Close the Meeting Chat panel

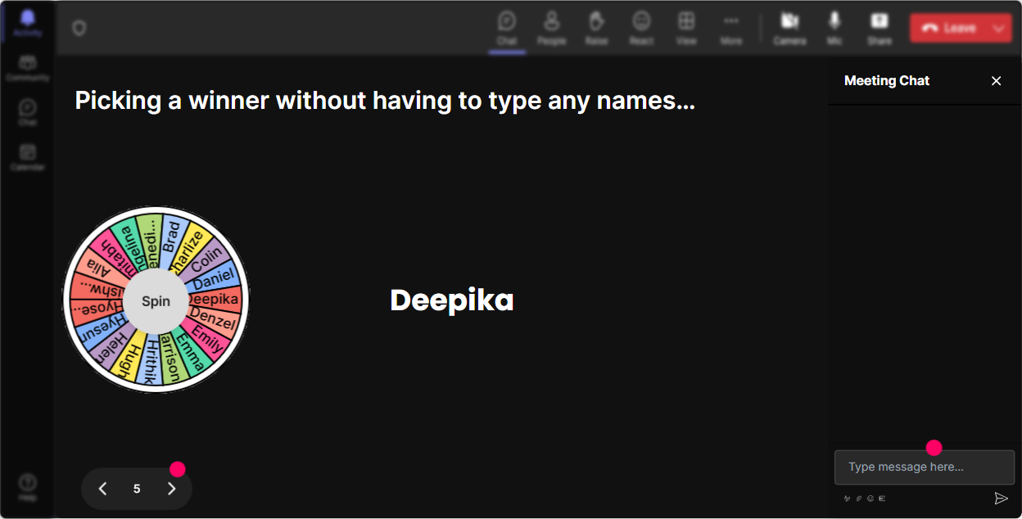[x=996, y=80]
